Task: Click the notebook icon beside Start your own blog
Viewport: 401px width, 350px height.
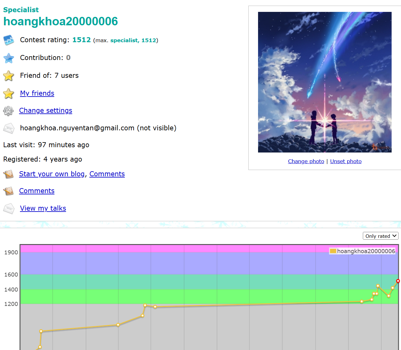Action: [x=8, y=174]
